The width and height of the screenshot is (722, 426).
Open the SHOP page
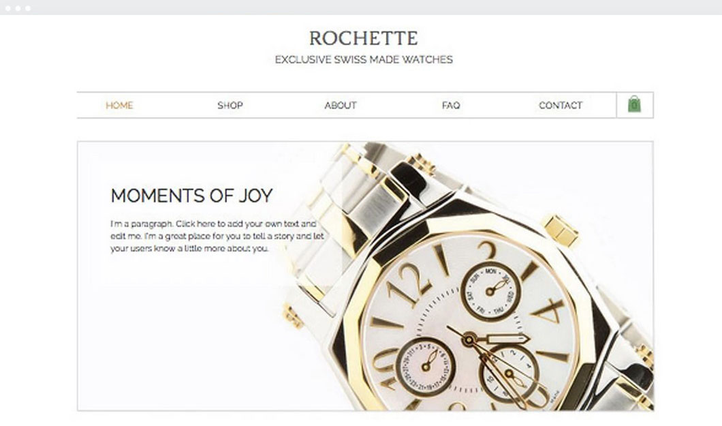pyautogui.click(x=230, y=106)
